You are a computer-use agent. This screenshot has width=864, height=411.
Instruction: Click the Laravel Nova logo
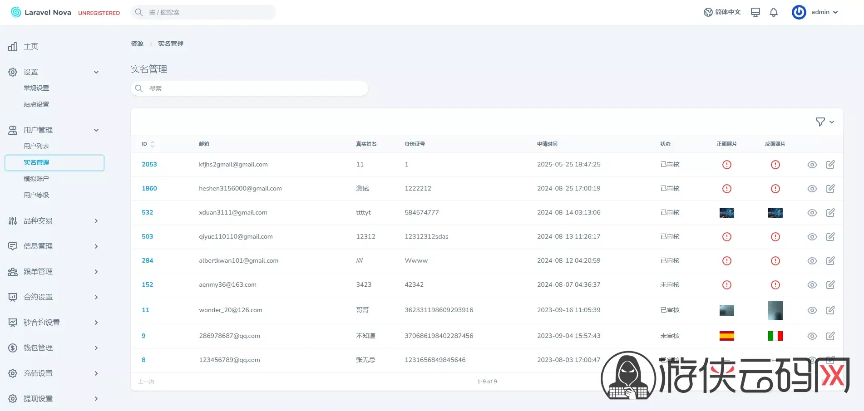coord(41,12)
